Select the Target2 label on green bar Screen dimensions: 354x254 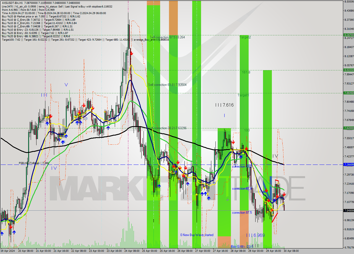tap(245, 37)
